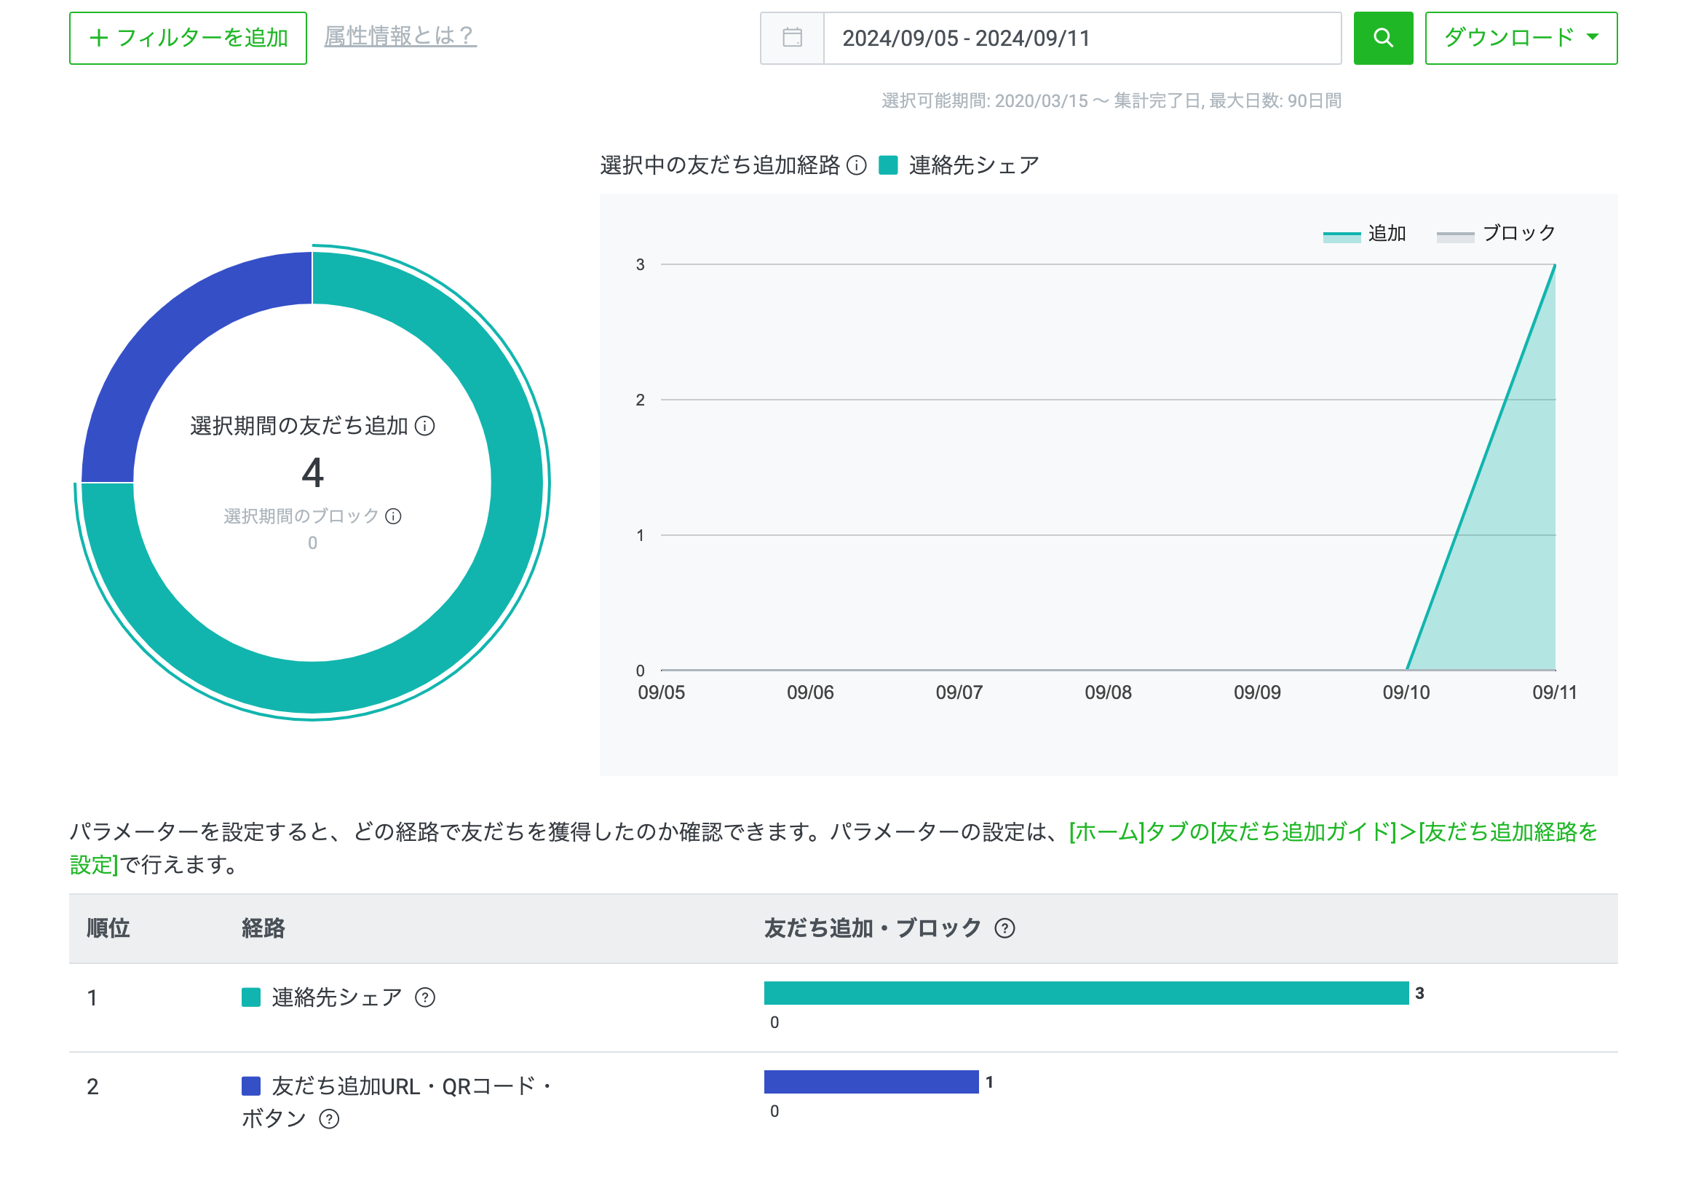
Task: Click the フィルターを追加 button
Action: pyautogui.click(x=189, y=39)
